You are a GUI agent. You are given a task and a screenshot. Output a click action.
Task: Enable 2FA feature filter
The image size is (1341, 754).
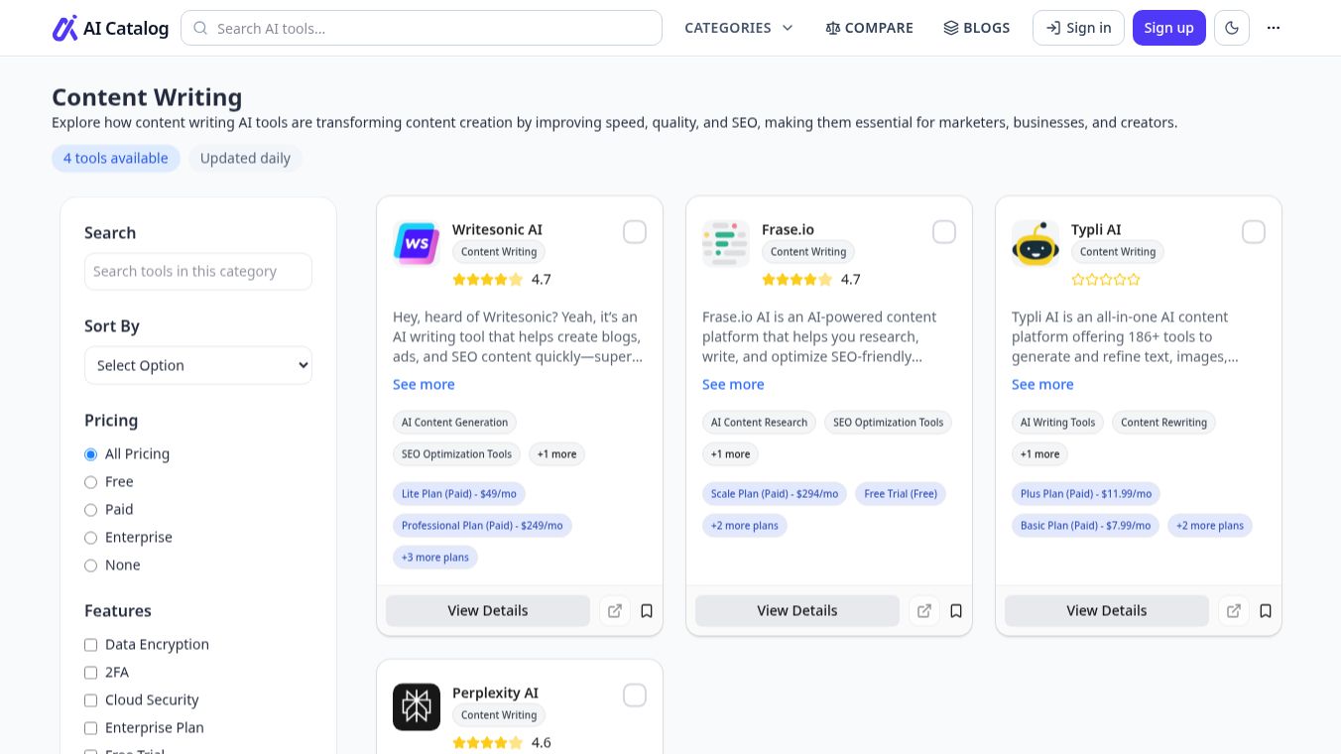tap(91, 673)
